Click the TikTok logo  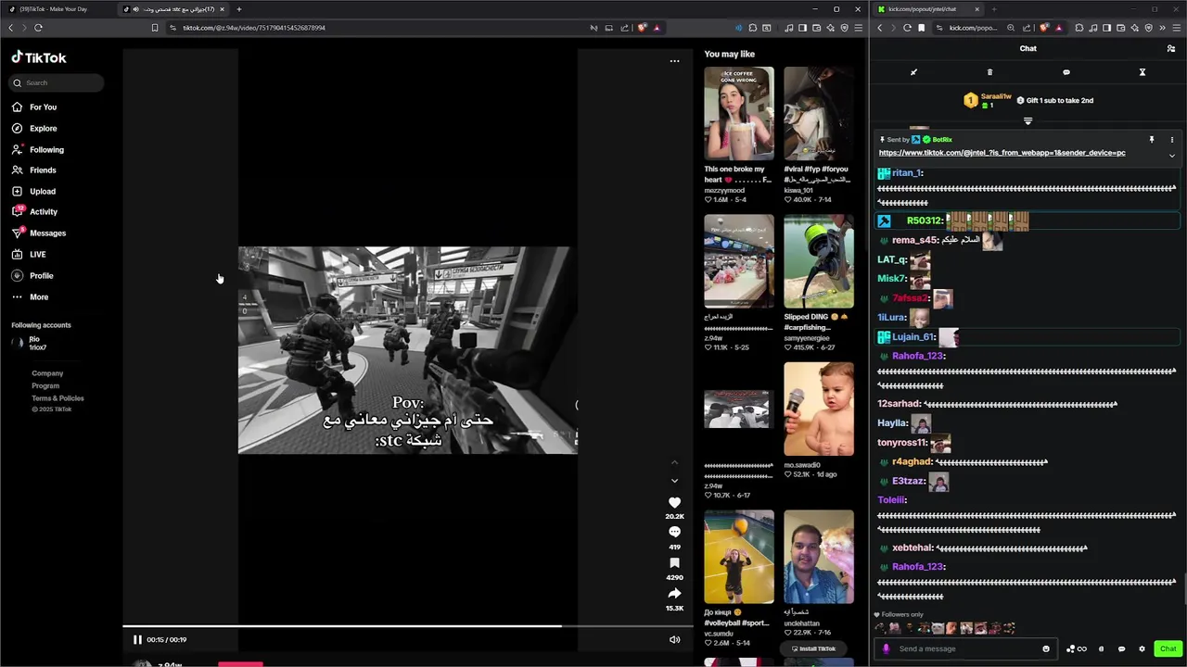tap(39, 57)
